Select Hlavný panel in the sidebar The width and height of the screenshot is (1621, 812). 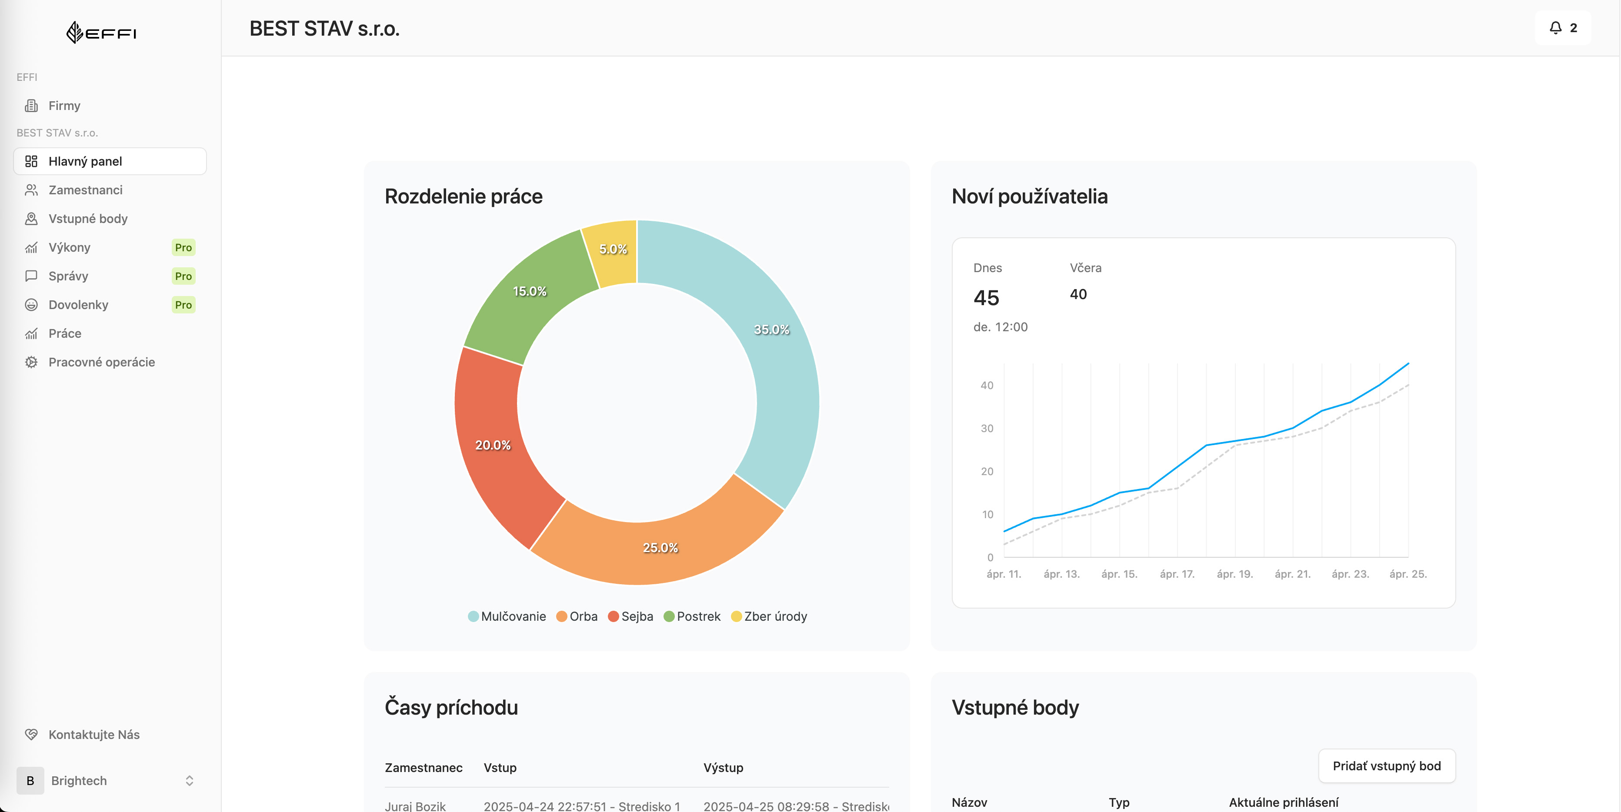(87, 161)
